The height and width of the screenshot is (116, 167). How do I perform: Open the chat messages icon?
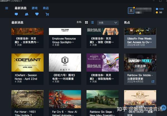(16, 14)
